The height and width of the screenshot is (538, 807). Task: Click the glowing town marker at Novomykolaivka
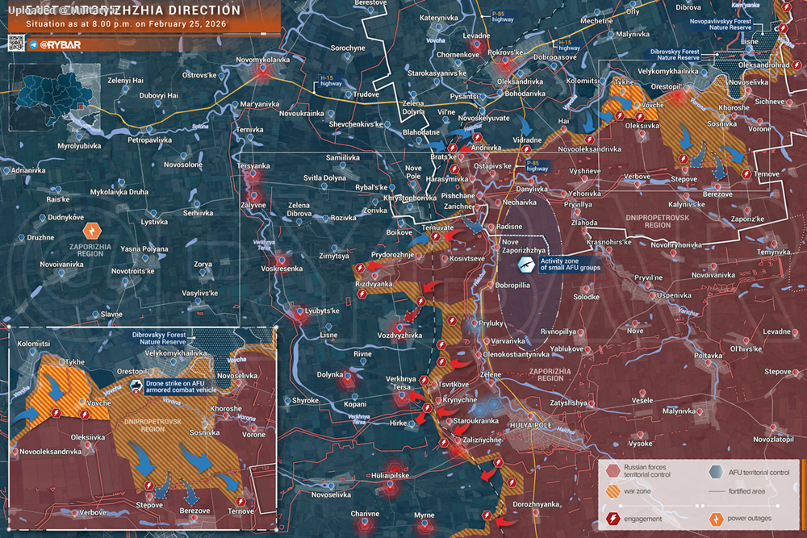pyautogui.click(x=263, y=69)
